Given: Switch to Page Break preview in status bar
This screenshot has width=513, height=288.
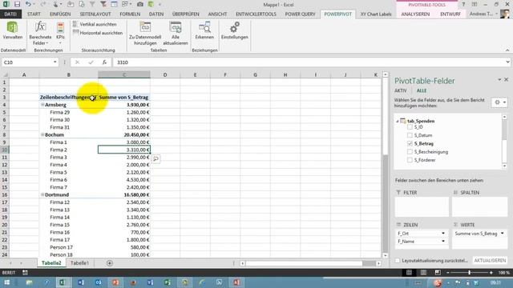Looking at the screenshot, I should pyautogui.click(x=438, y=273).
